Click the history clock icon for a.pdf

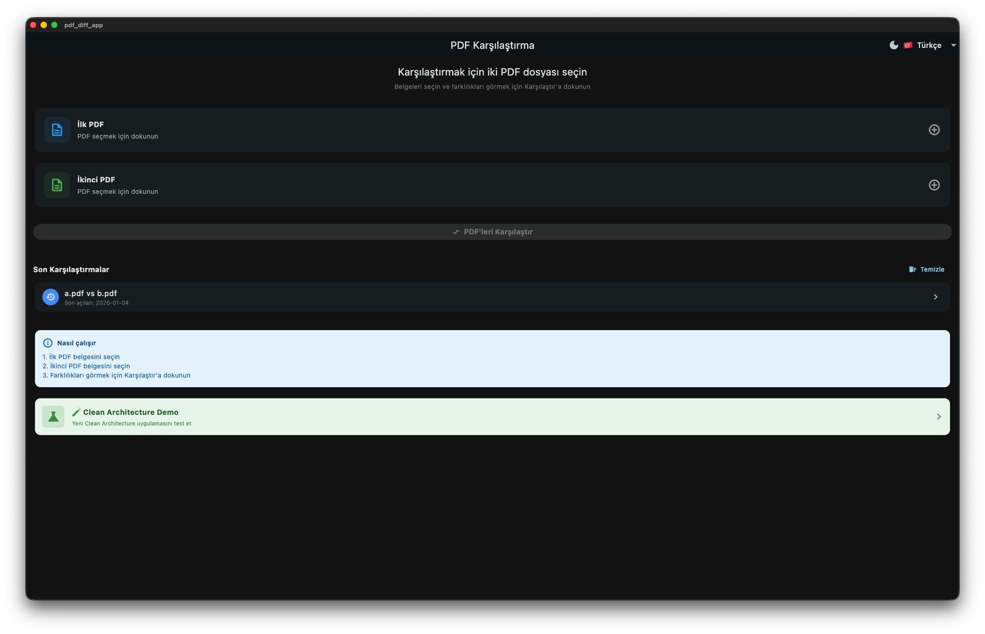pyautogui.click(x=50, y=297)
